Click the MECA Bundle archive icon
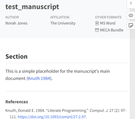Image resolution: width=135 pixels, height=119 pixels. tap(97, 30)
